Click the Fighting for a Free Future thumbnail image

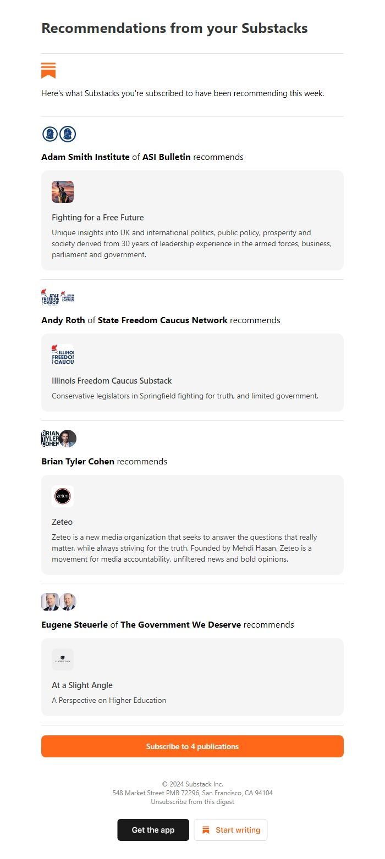tap(62, 192)
